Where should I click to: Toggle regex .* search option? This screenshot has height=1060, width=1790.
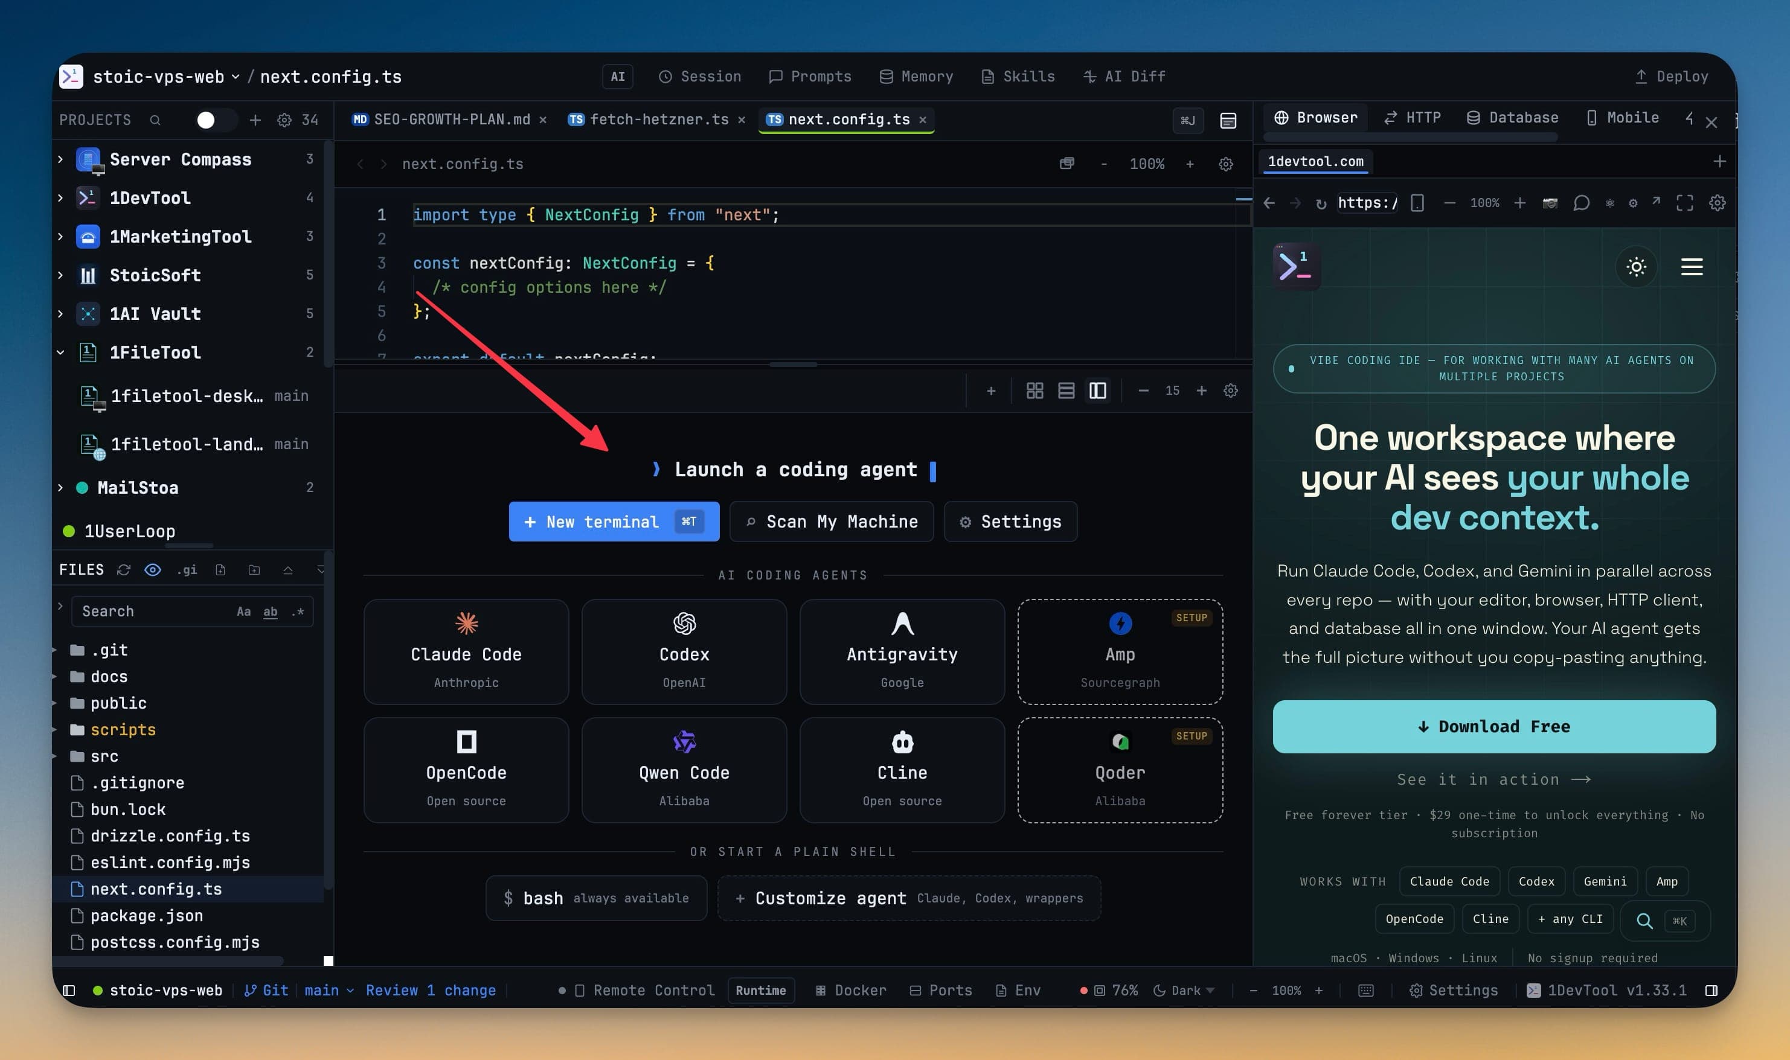point(298,611)
